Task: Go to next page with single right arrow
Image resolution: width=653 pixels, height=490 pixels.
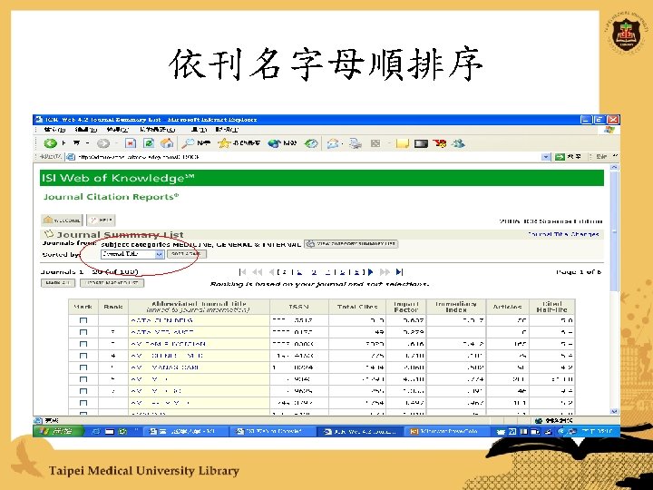Action: pos(371,272)
